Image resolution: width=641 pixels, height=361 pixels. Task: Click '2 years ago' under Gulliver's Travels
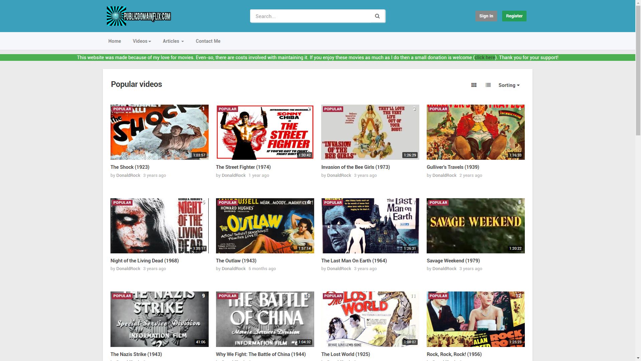(471, 175)
